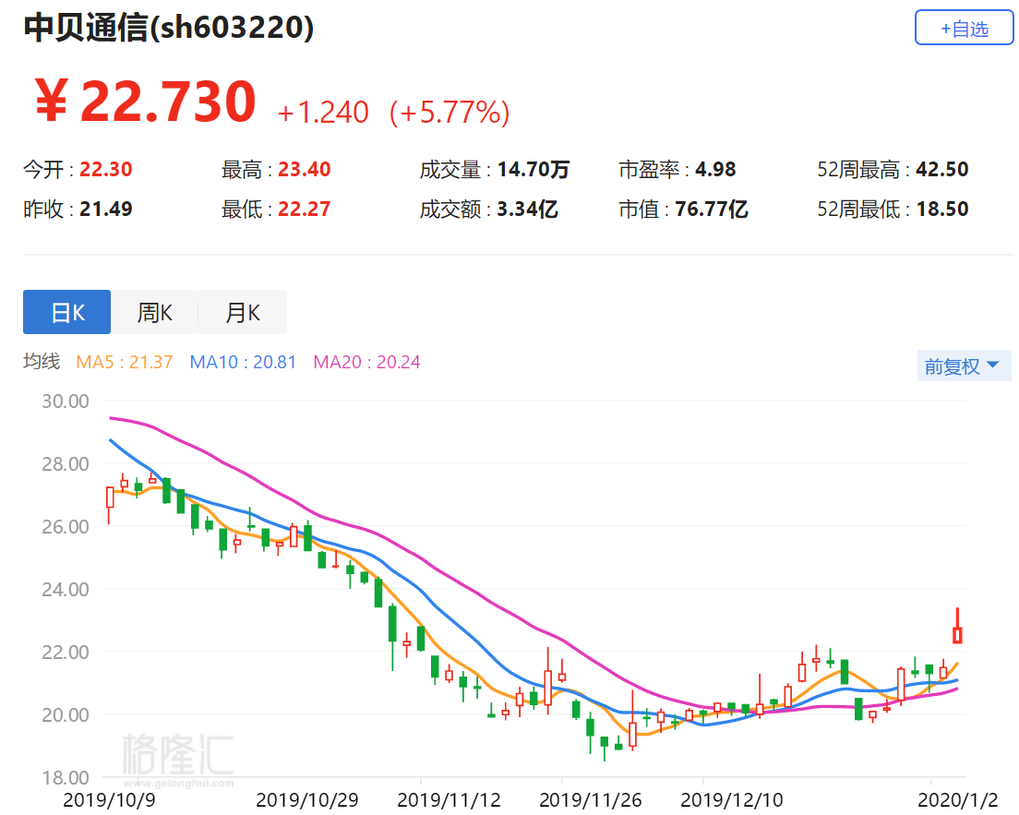Click the 最低 value 22.27

(305, 210)
